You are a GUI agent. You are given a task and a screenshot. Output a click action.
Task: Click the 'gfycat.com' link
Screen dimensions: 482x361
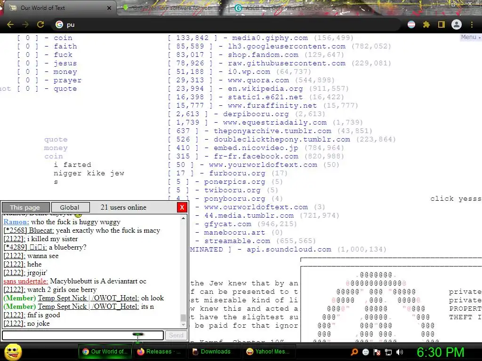pos(227,224)
